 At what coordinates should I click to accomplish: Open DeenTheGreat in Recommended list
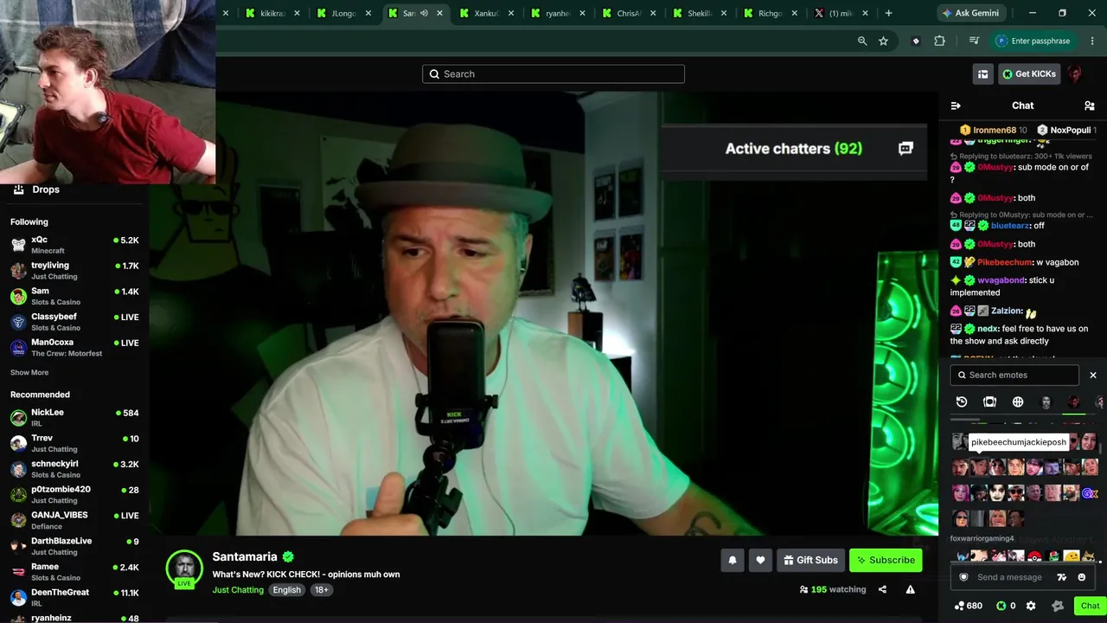pos(74,598)
